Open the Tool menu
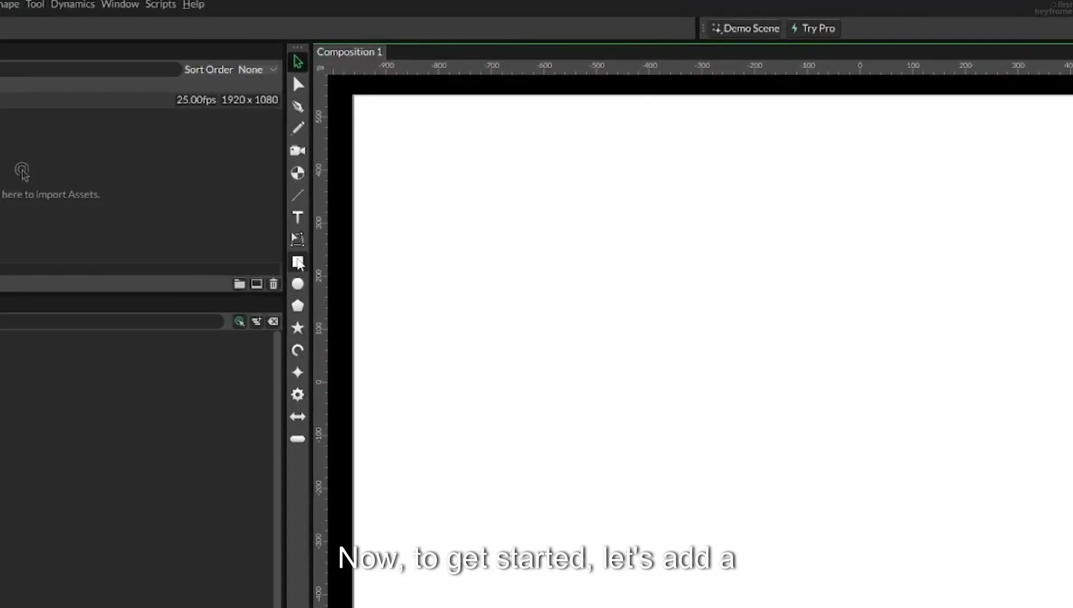The image size is (1073, 608). click(x=35, y=4)
